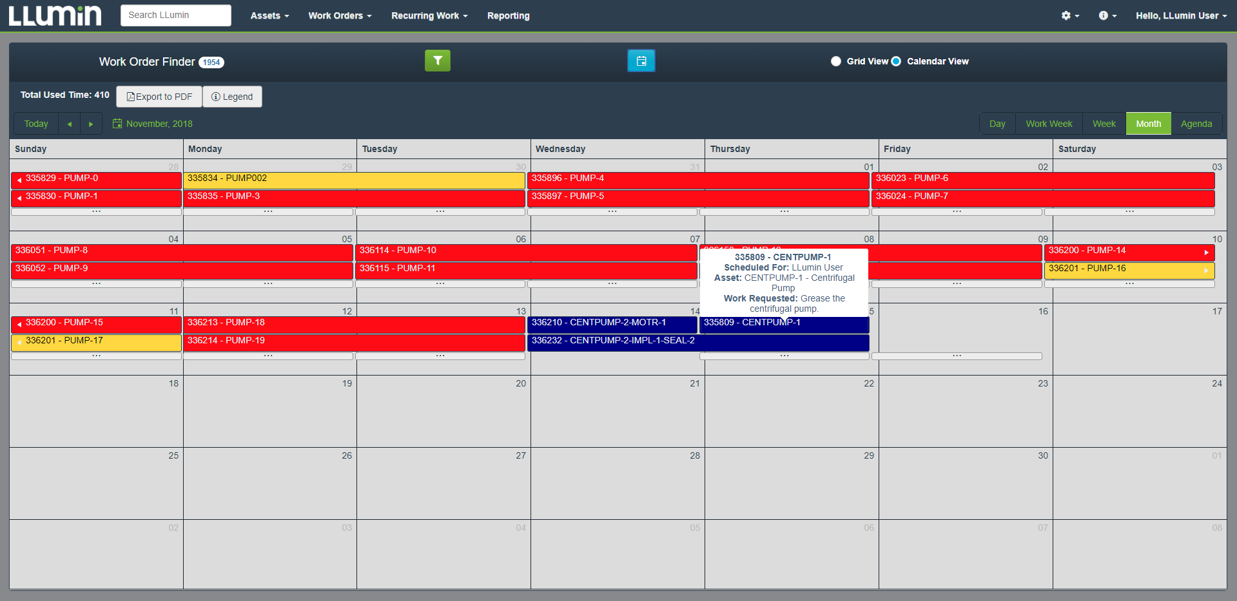Viewport: 1237px width, 601px height.
Task: Open the help information icon
Action: pos(1104,15)
